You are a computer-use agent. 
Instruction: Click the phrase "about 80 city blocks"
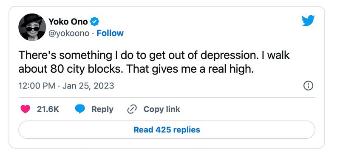pyautogui.click(x=71, y=69)
